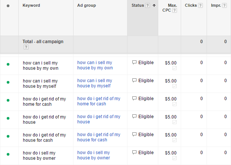Open ad group 'how do i get rid of my house for cash'
231x165 pixels.
pyautogui.click(x=99, y=137)
